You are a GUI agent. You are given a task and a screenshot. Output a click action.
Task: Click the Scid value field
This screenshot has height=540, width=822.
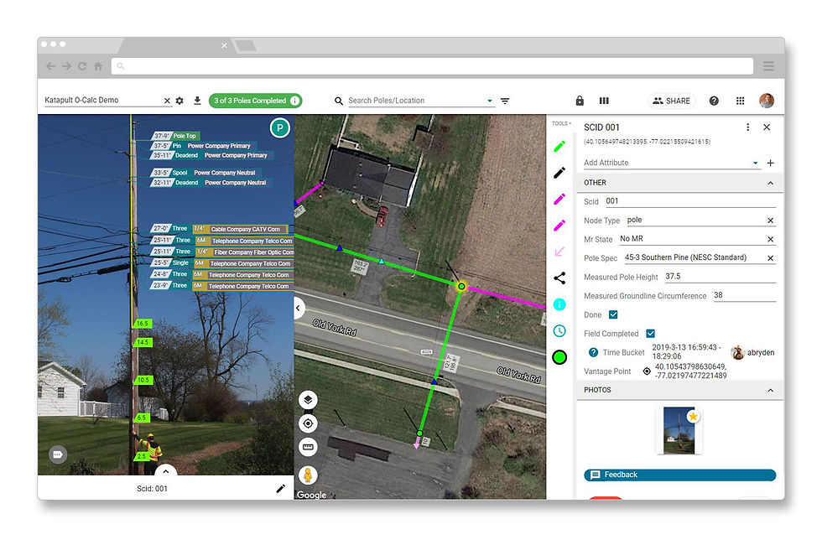[689, 201]
